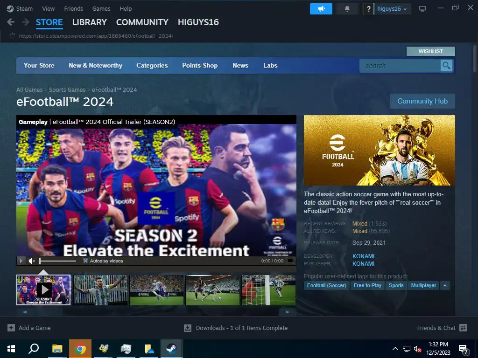Show hidden system tray icons
Screen dimensions: 478x358
395,349
